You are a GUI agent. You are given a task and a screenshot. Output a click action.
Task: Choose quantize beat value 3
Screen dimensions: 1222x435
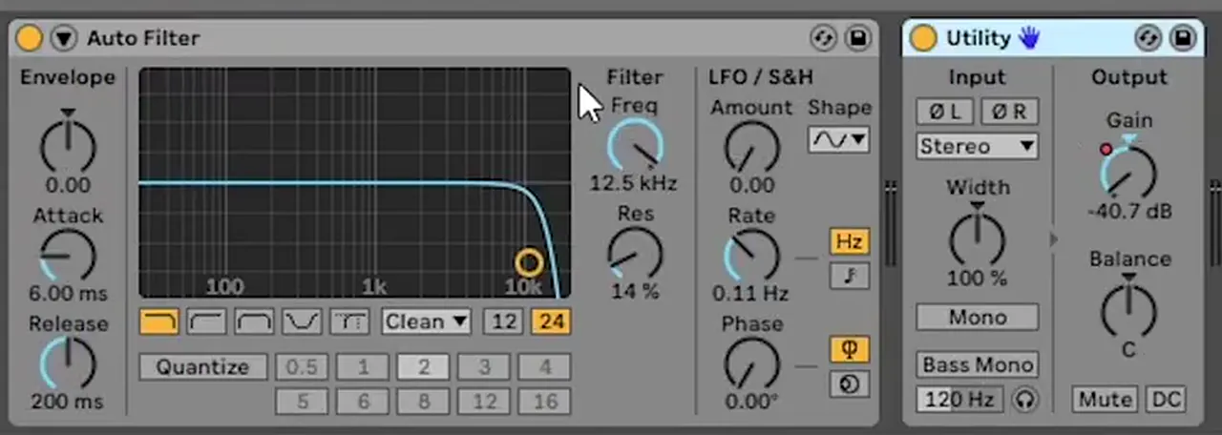pos(484,367)
